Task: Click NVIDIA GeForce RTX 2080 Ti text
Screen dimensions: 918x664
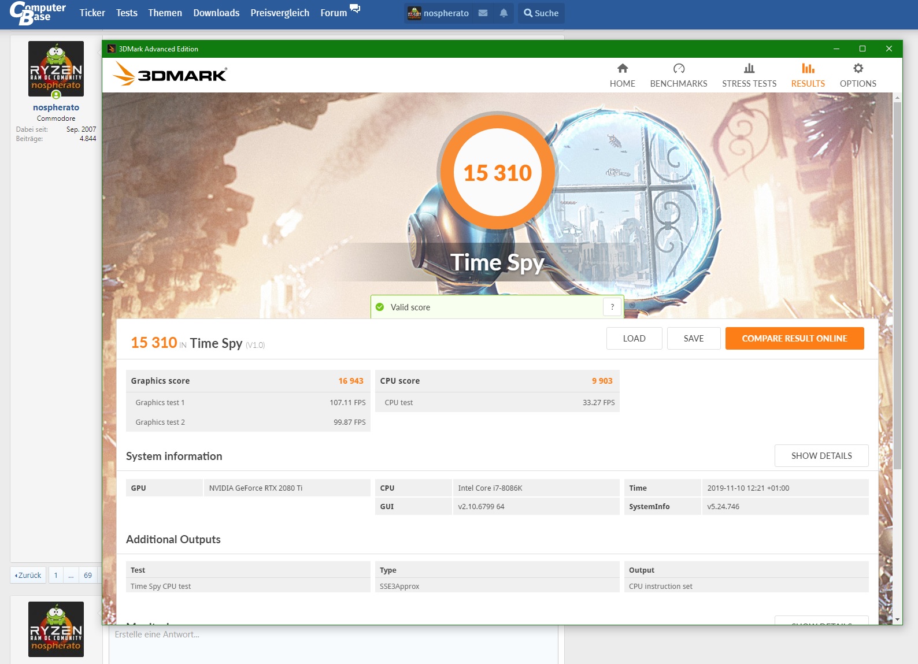Action: click(x=256, y=488)
